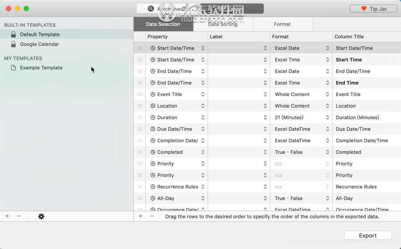The width and height of the screenshot is (401, 249).
Task: Click clock icon beside Recurrence Rules
Action: click(153, 187)
